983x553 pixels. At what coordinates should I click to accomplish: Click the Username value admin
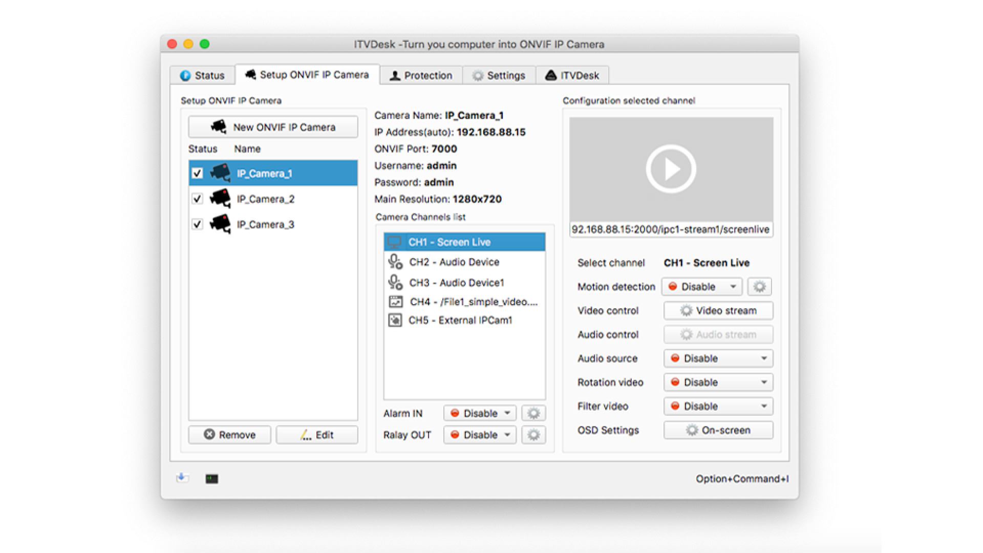pyautogui.click(x=441, y=166)
